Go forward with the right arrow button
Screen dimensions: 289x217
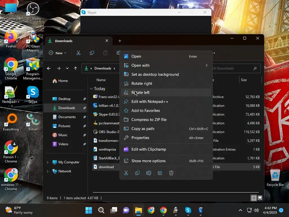coord(59,68)
